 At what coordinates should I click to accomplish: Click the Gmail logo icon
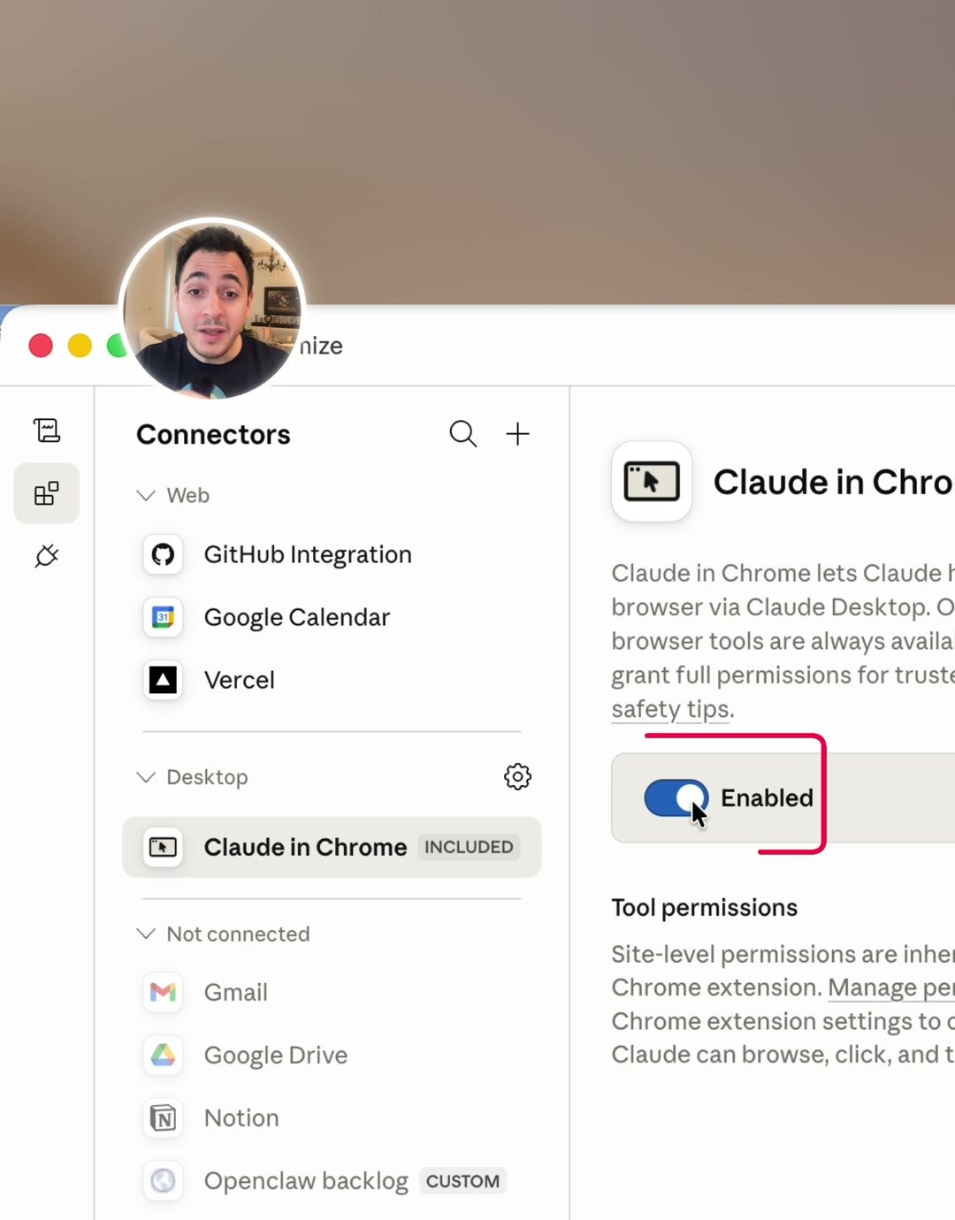163,992
